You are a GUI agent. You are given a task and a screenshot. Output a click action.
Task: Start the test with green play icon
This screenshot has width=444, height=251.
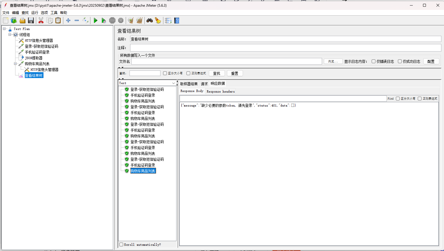pyautogui.click(x=95, y=20)
